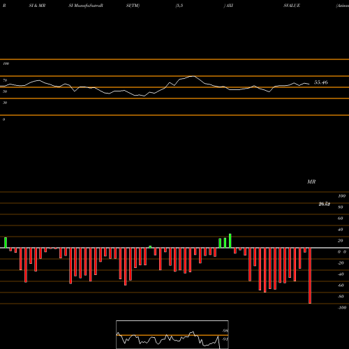Click the MR label above the histogram
The image size is (349, 349).
click(x=311, y=181)
